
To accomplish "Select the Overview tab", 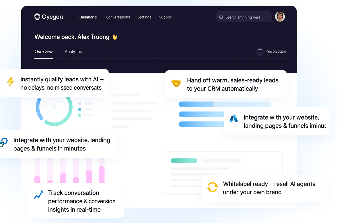I will click(44, 52).
